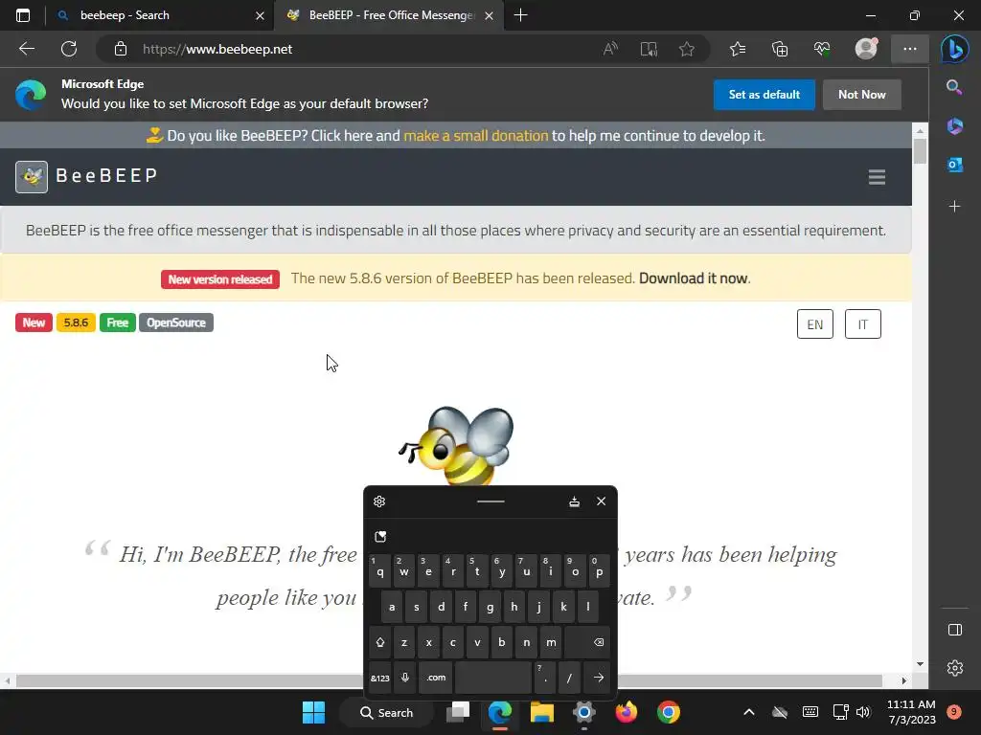The image size is (981, 735).
Task: Close the beebeep - Search tab
Action: point(261,15)
